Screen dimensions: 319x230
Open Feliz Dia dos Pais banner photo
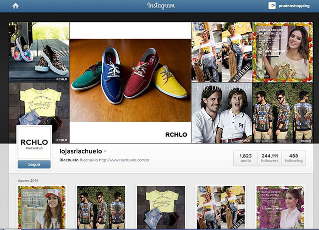click(221, 113)
